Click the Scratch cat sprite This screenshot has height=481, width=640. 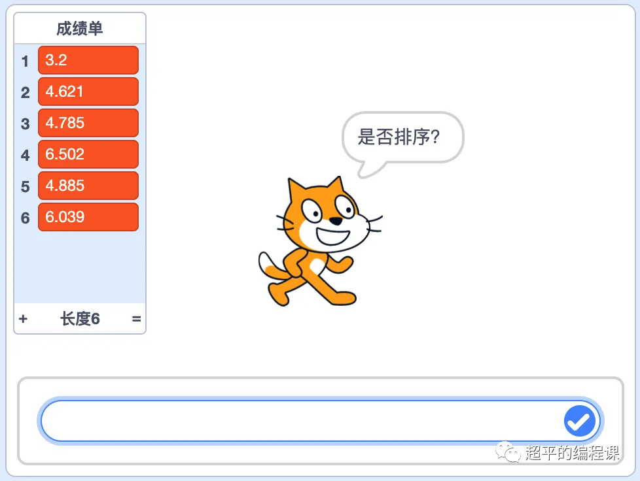point(321,241)
